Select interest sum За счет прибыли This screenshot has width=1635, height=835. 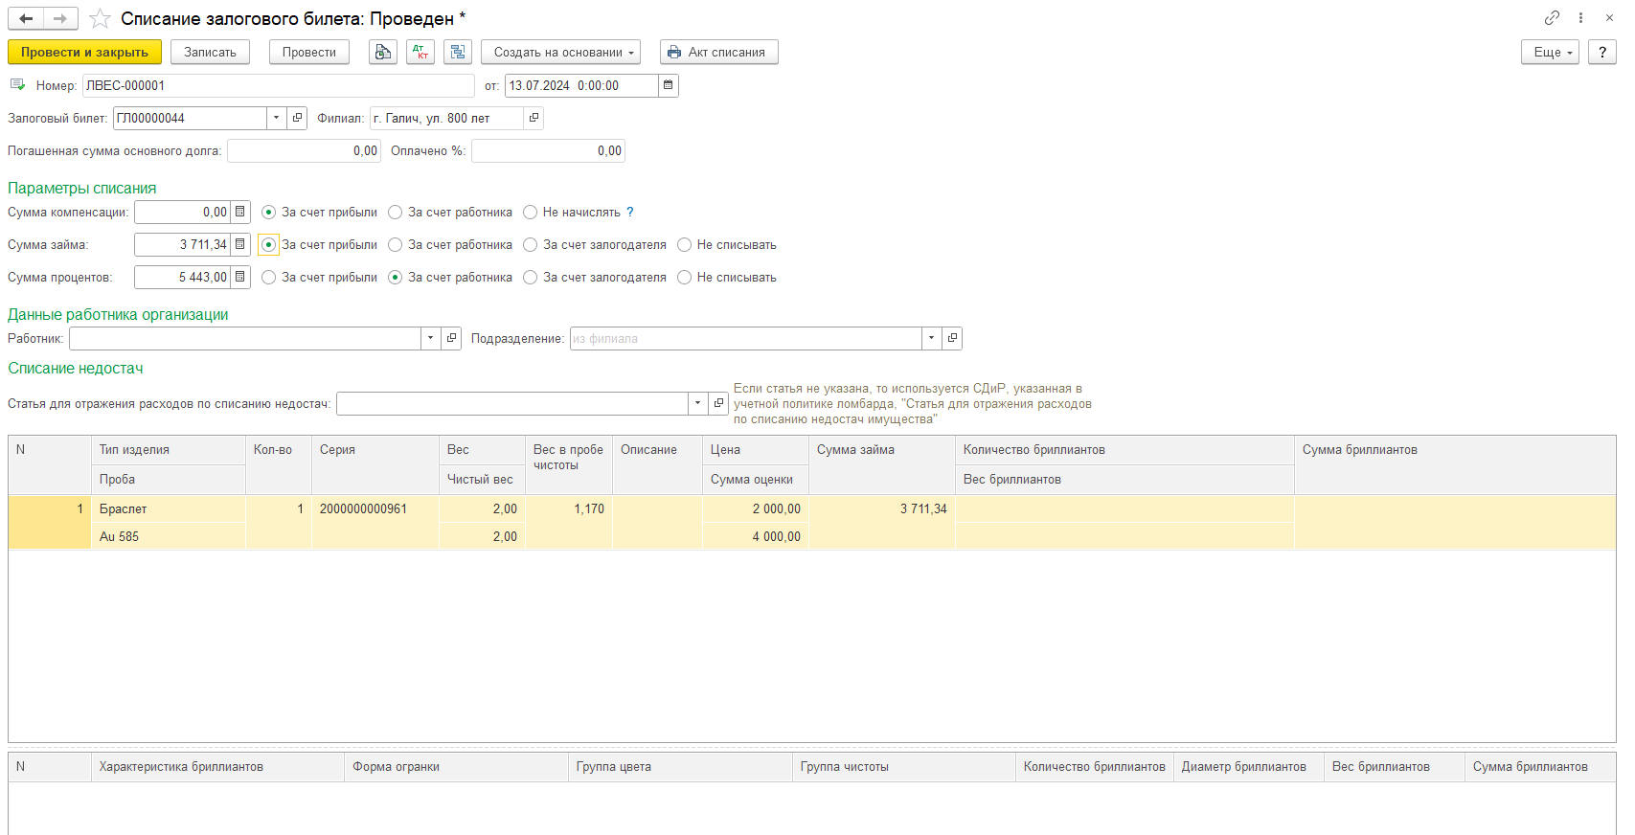(x=268, y=277)
